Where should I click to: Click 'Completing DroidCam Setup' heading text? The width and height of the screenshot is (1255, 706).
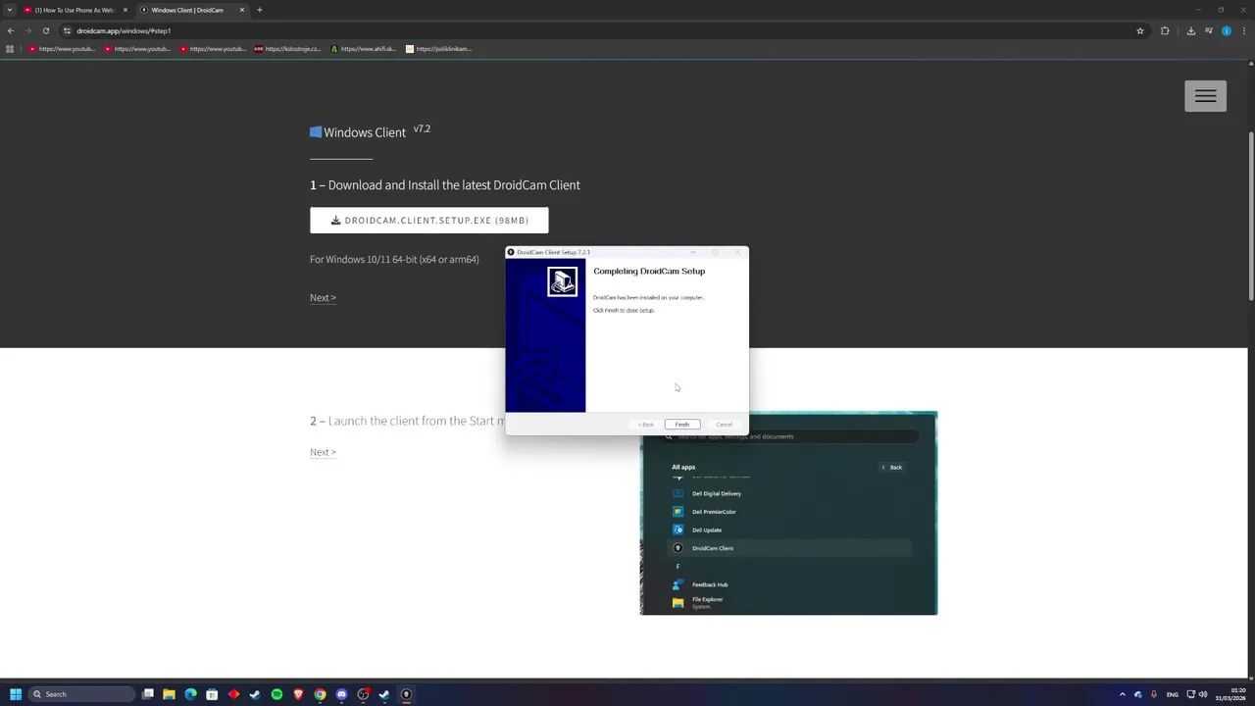[649, 272]
